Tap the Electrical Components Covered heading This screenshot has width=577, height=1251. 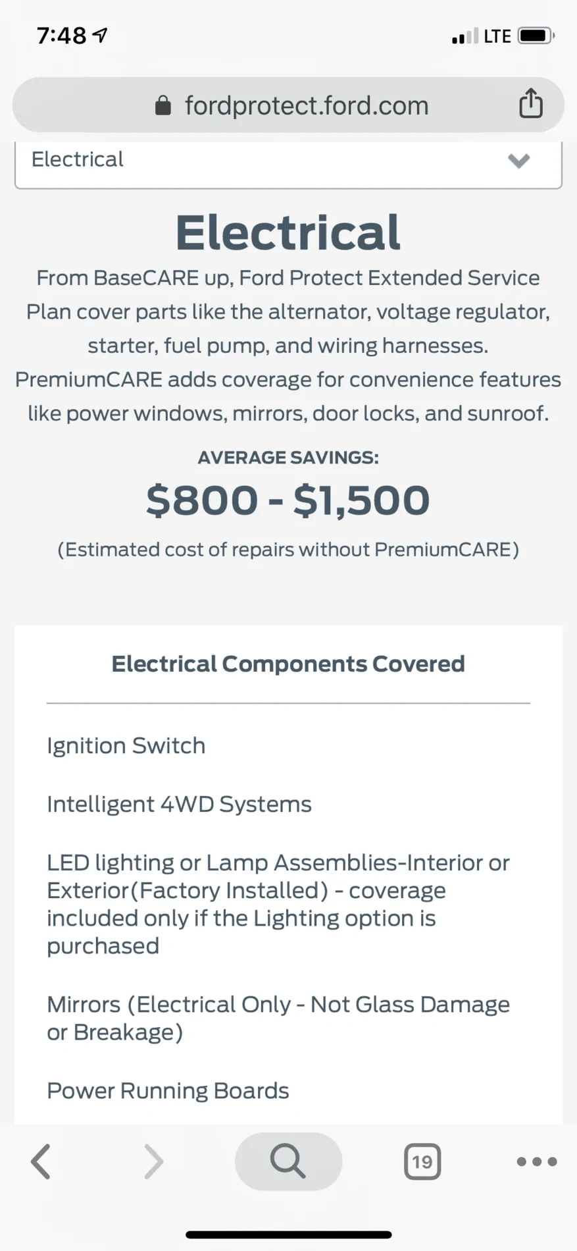point(288,664)
